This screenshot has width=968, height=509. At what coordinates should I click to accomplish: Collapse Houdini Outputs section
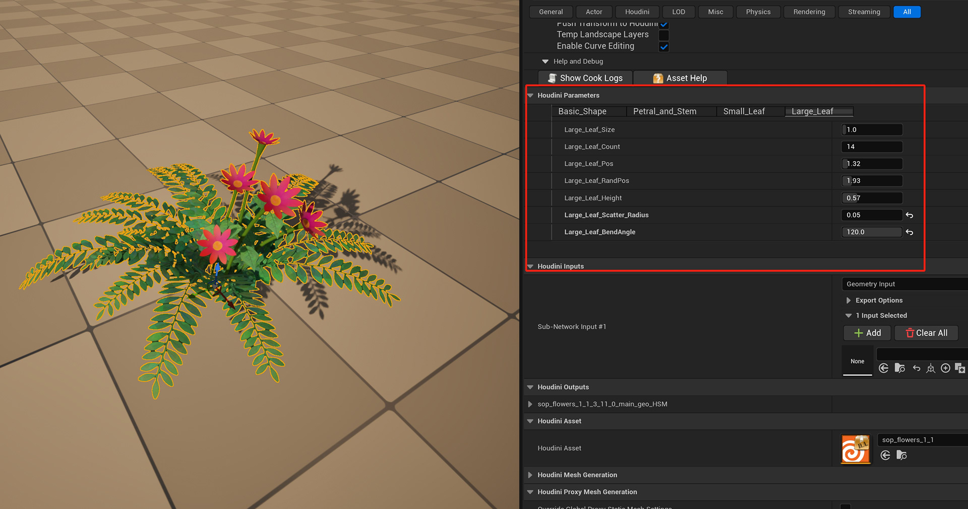[530, 387]
